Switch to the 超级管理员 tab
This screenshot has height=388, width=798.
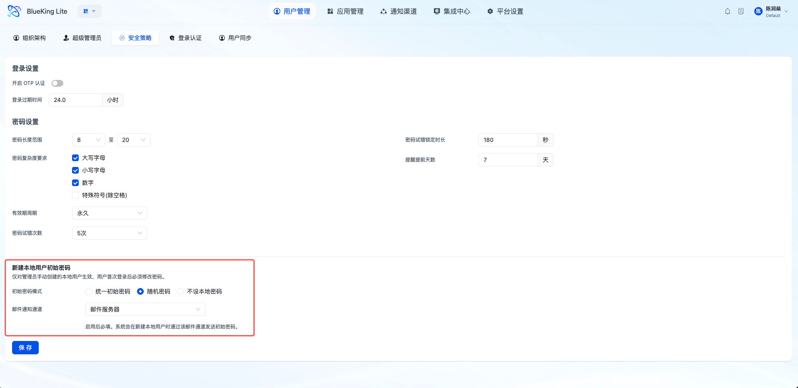point(82,38)
